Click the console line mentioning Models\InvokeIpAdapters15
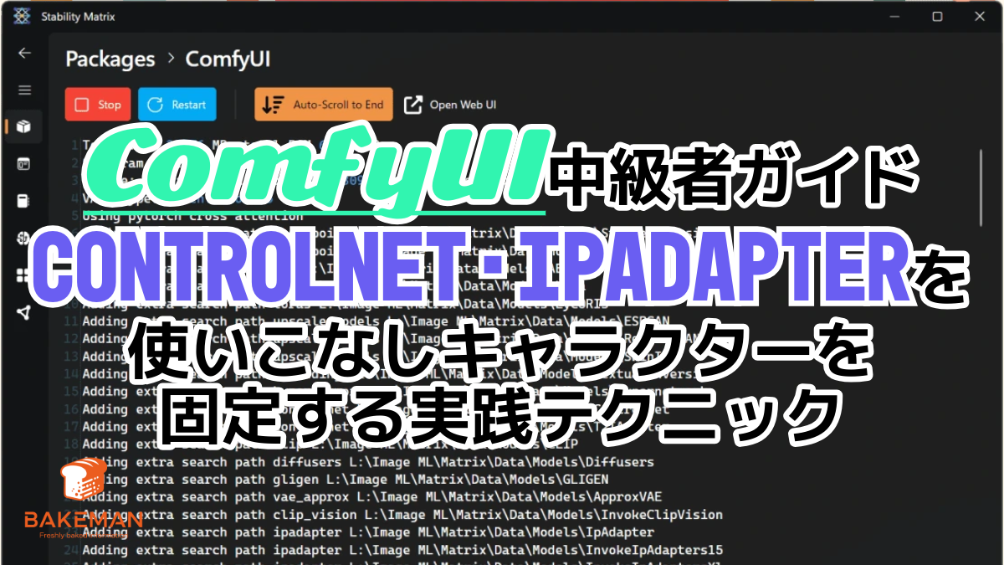Image resolution: width=1004 pixels, height=565 pixels. (x=402, y=550)
